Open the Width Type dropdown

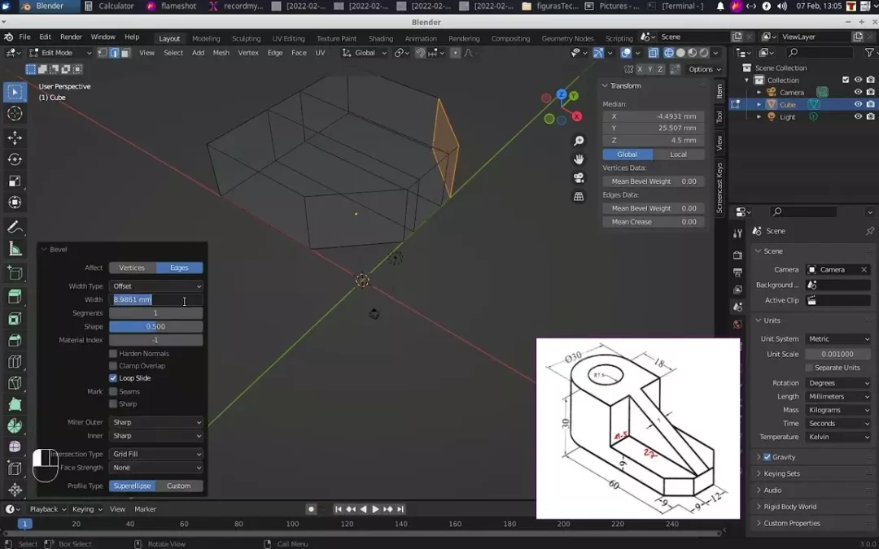tap(156, 286)
